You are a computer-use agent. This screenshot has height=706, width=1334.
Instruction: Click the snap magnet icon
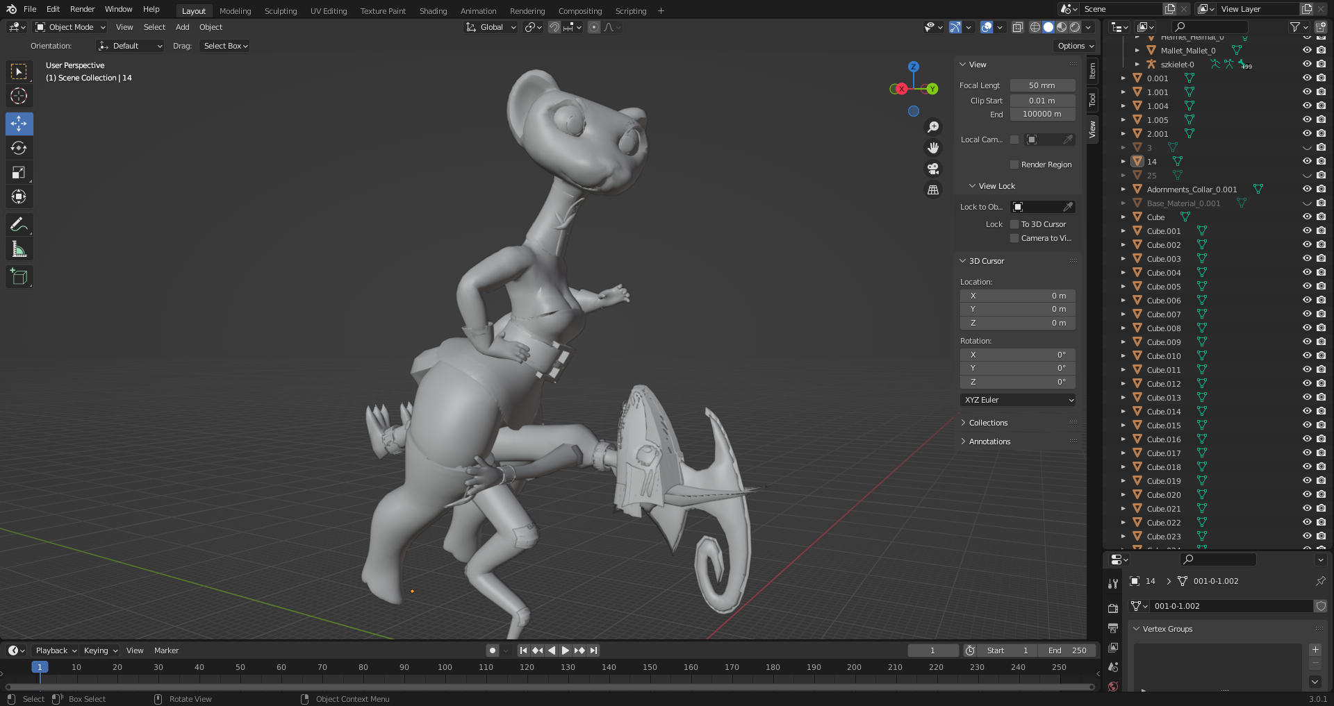[x=554, y=27]
